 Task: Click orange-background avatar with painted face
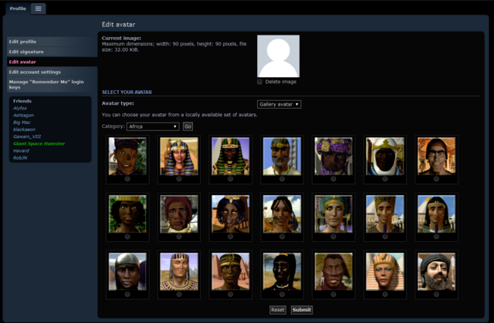click(x=436, y=156)
